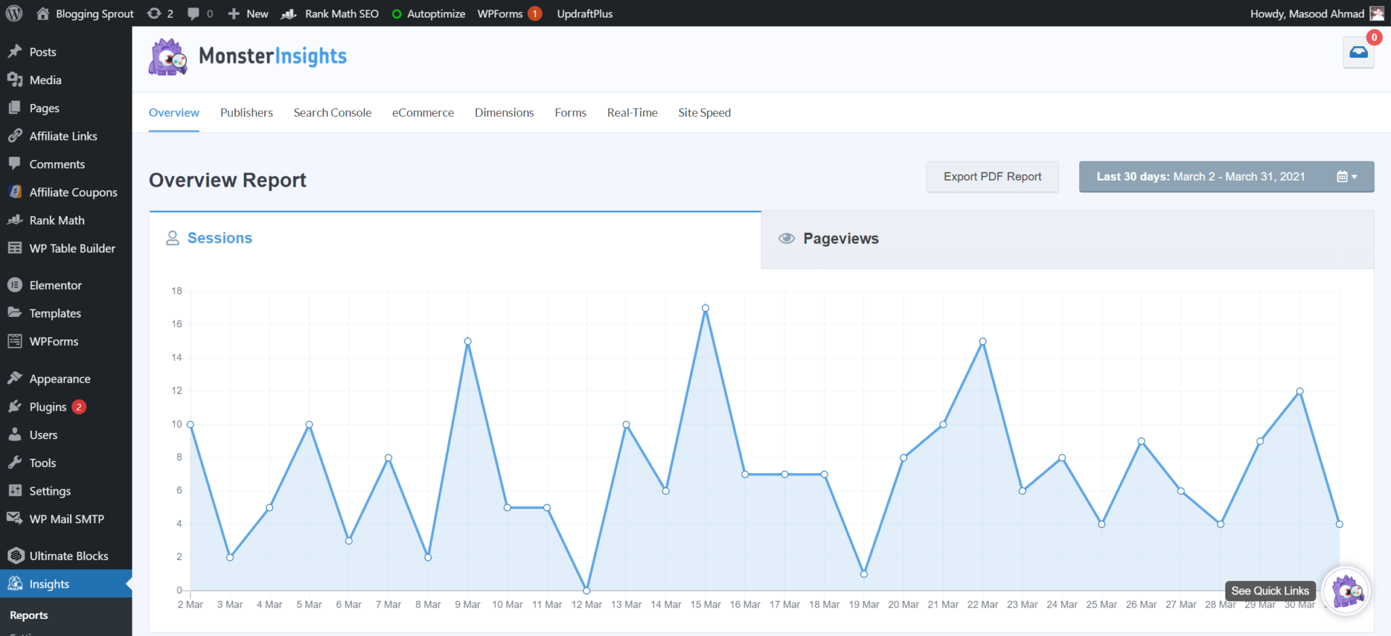Image resolution: width=1391 pixels, height=636 pixels.
Task: Click the Plugins plug icon
Action: 15,407
